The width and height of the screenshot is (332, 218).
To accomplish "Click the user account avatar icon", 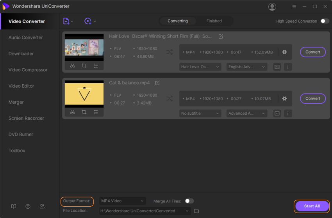I will pos(272,7).
